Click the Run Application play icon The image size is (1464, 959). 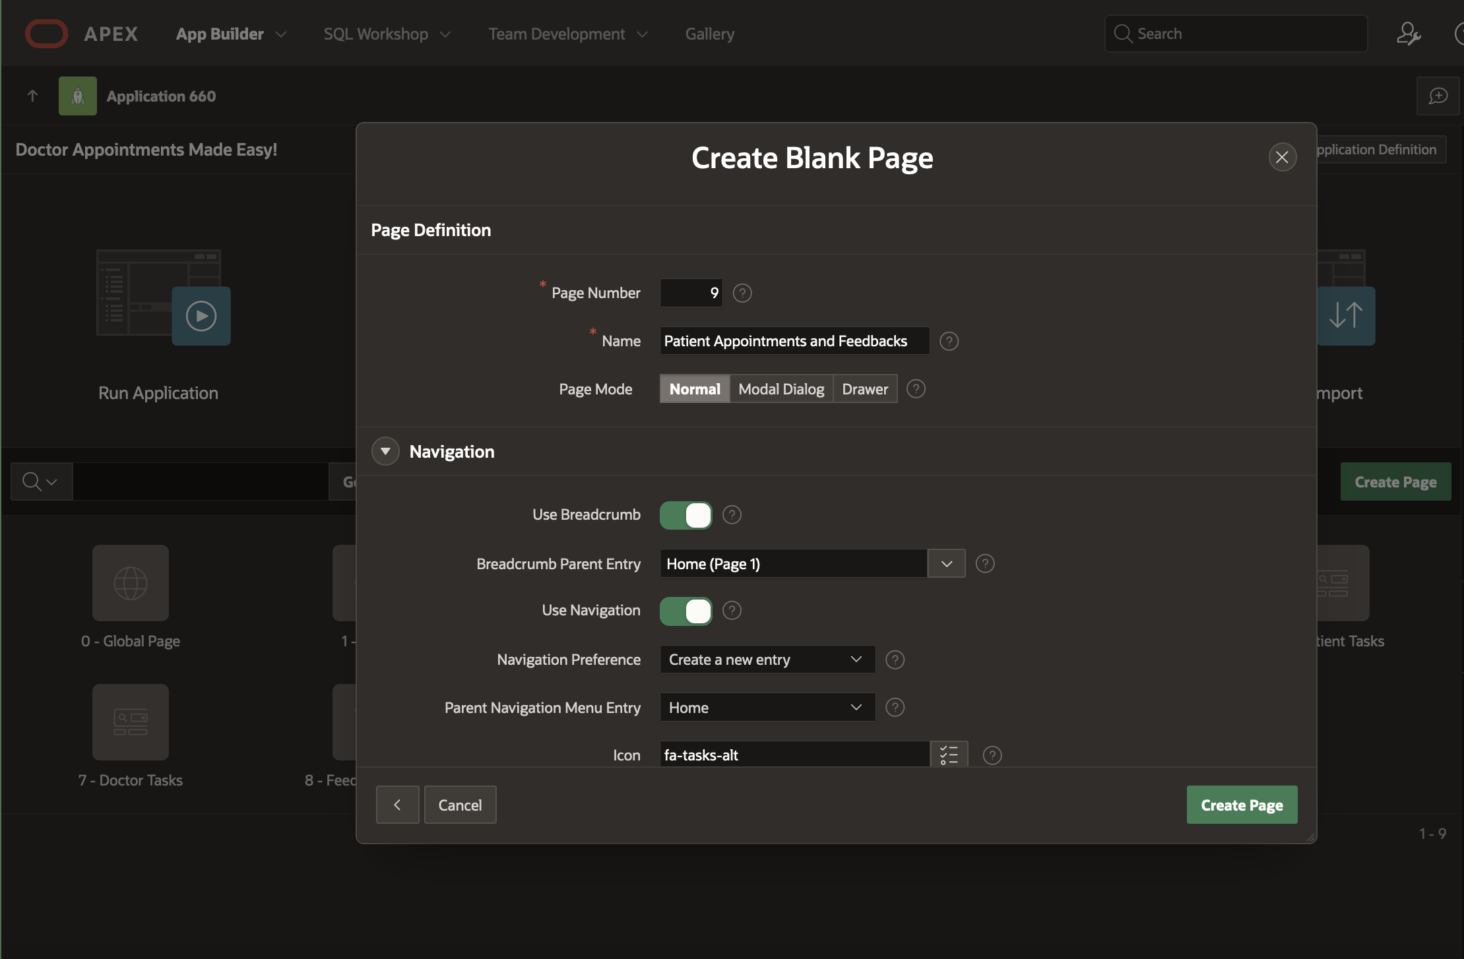pyautogui.click(x=201, y=316)
